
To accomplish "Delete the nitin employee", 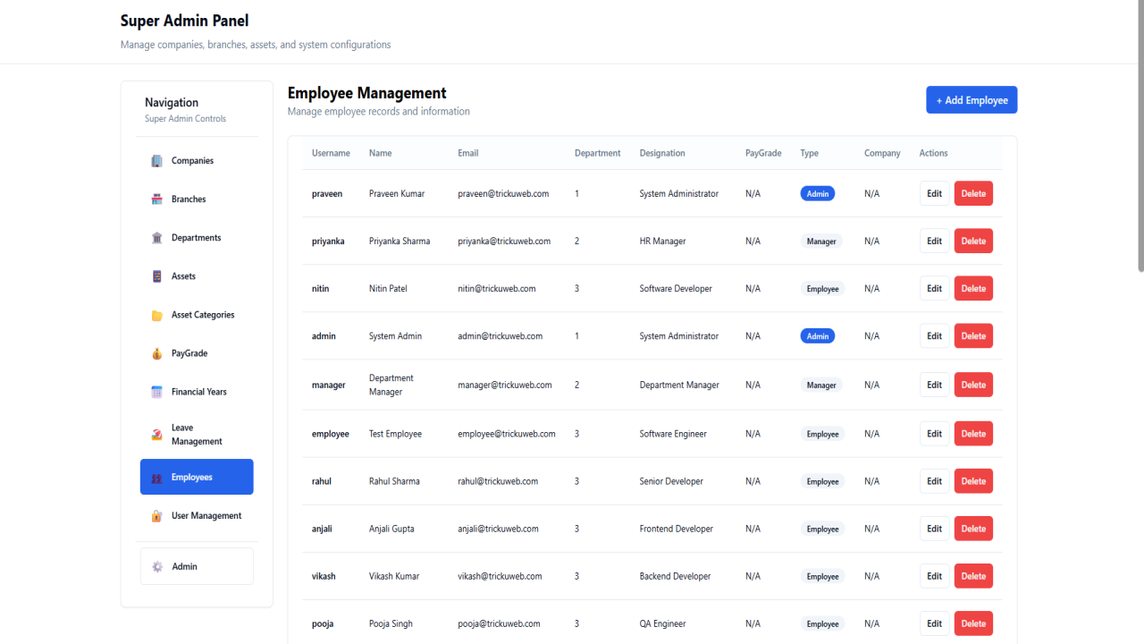I will pos(973,288).
